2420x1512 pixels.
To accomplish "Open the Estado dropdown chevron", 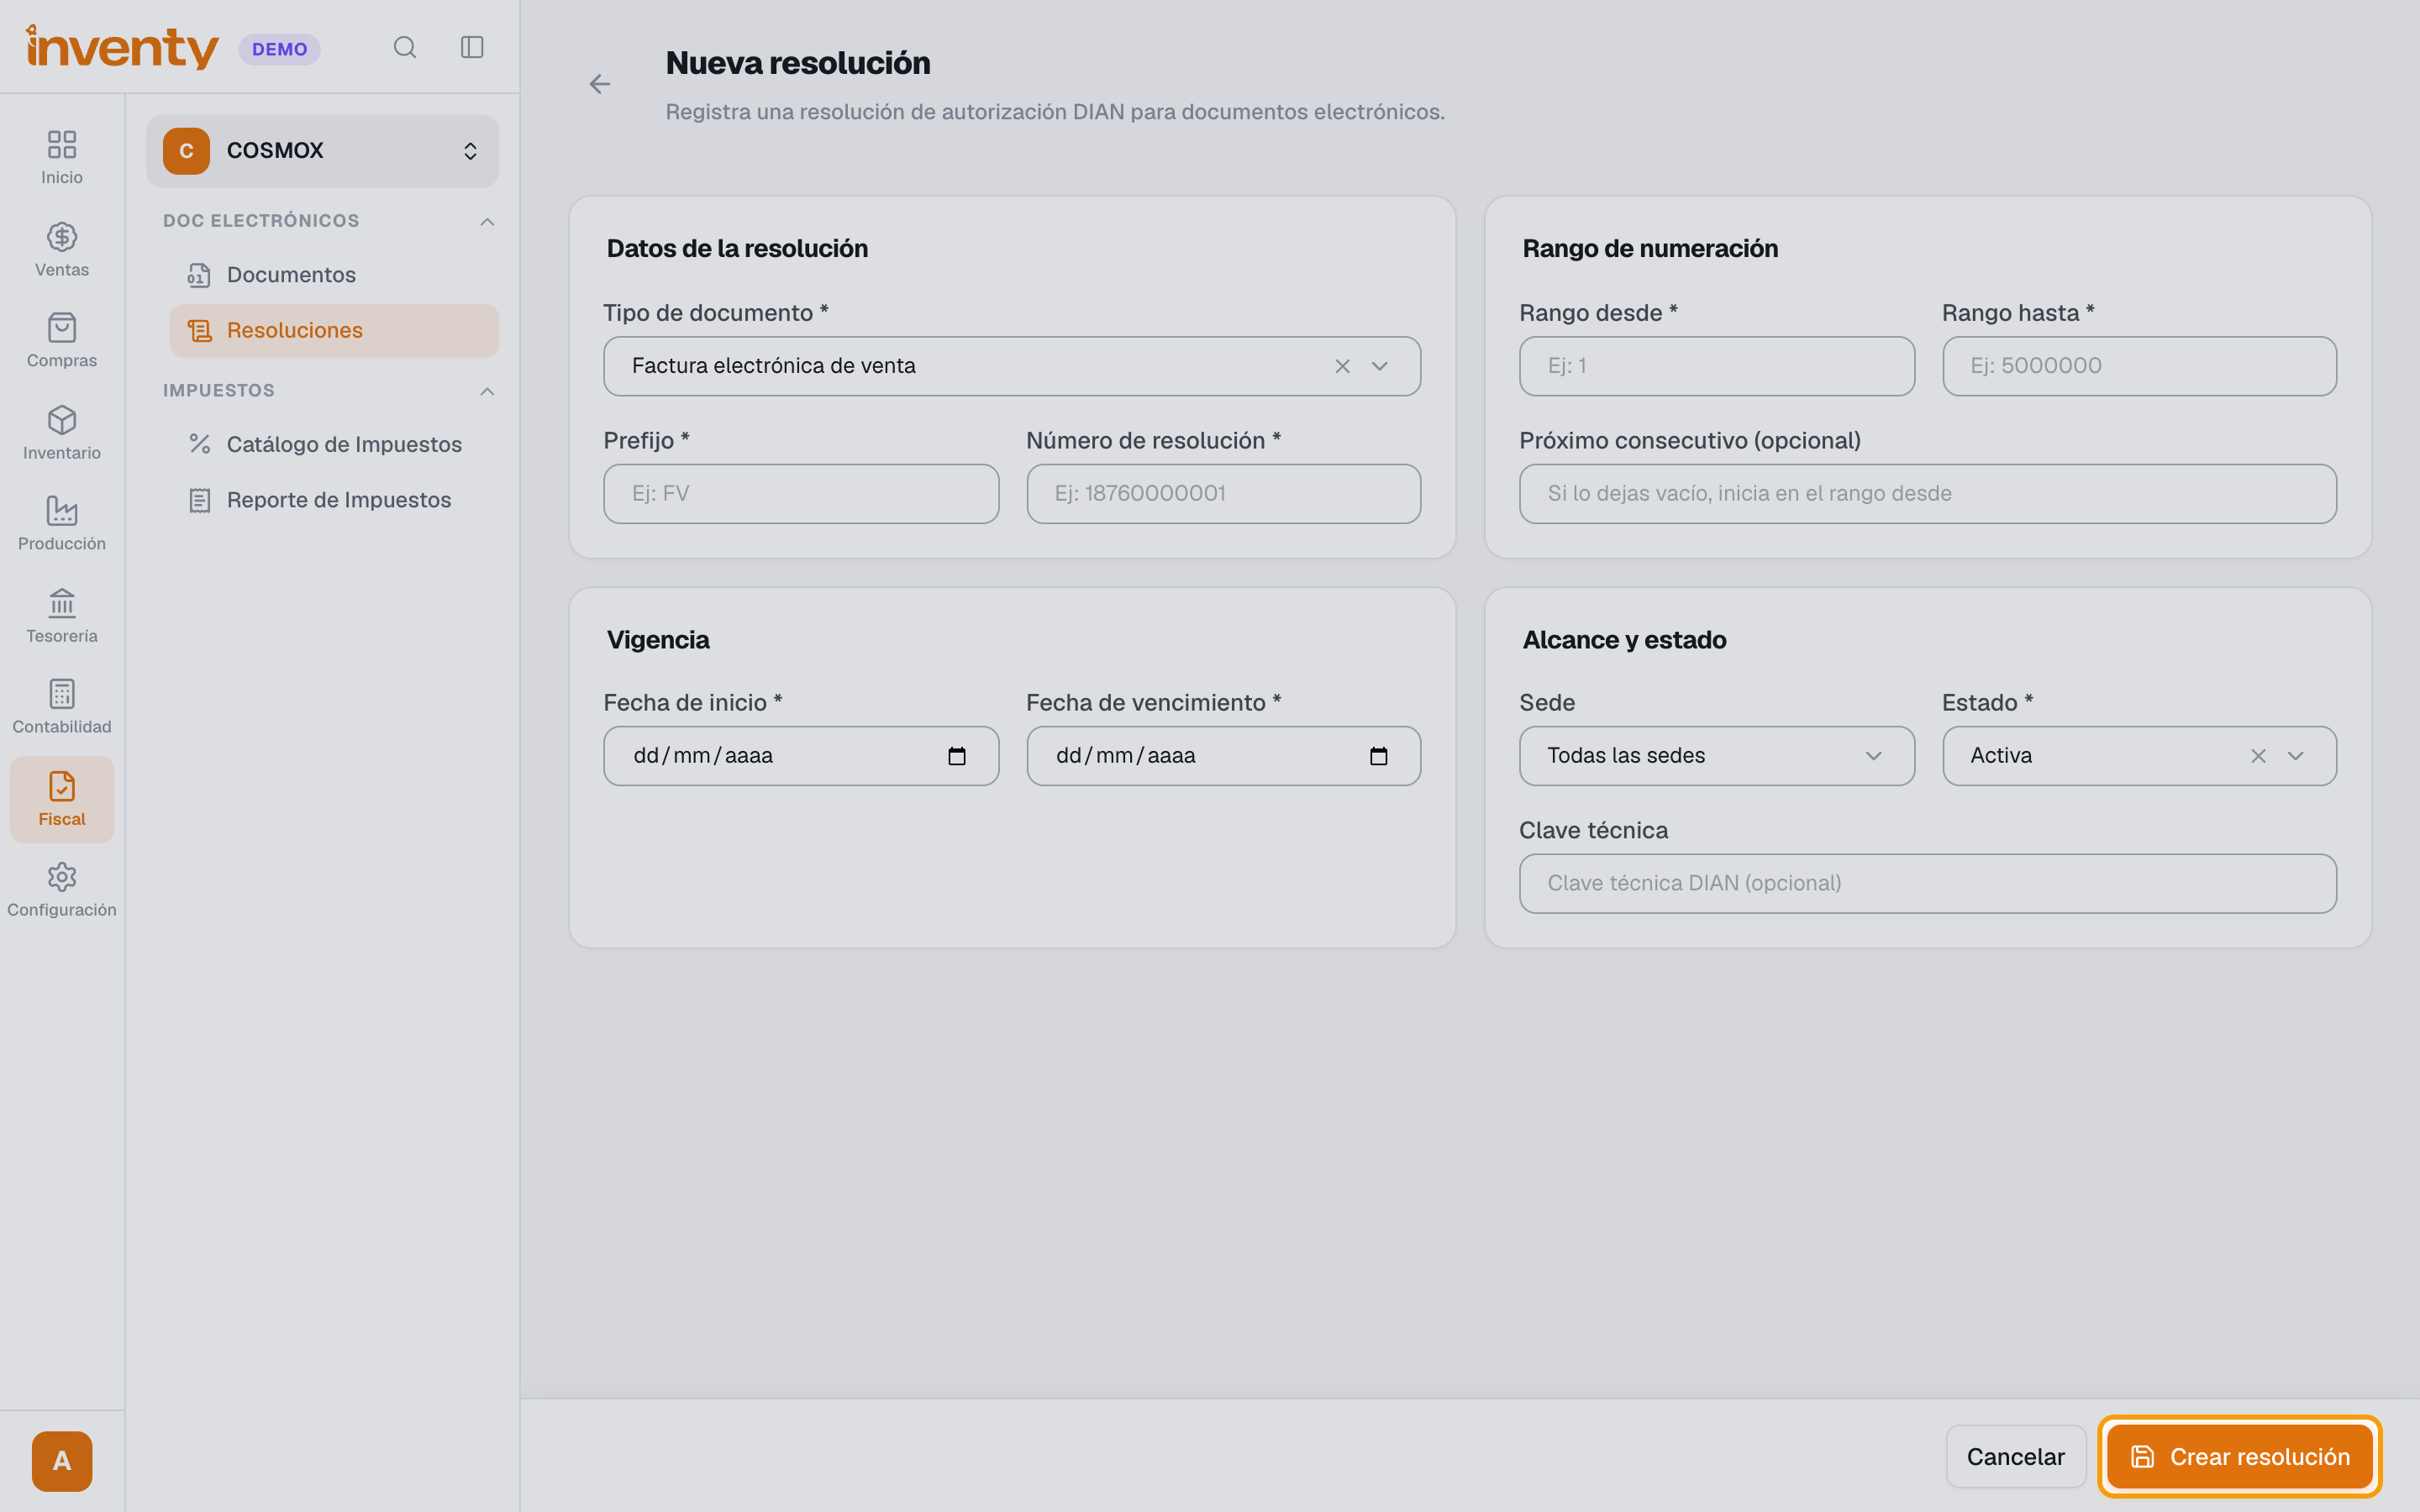I will (x=2295, y=756).
